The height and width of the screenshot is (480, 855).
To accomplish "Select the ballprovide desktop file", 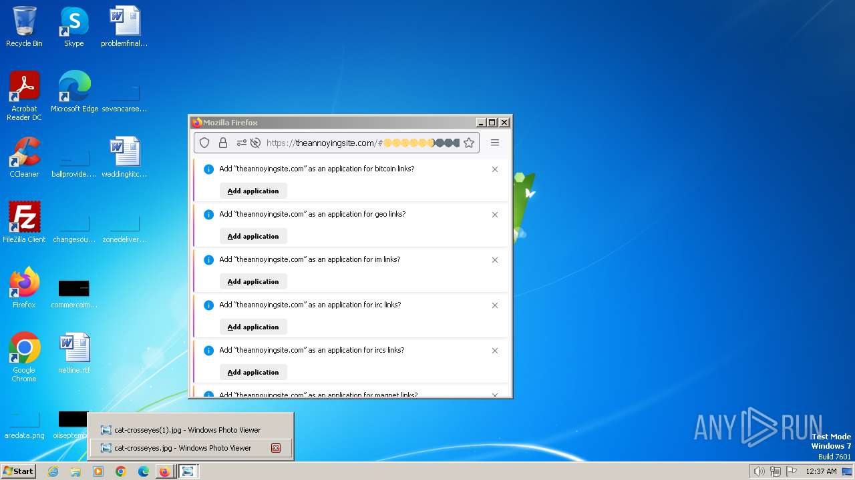I will coord(74,161).
